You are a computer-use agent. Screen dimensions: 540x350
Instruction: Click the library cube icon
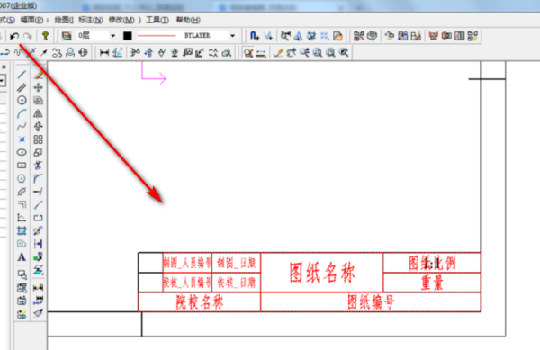tap(372, 35)
